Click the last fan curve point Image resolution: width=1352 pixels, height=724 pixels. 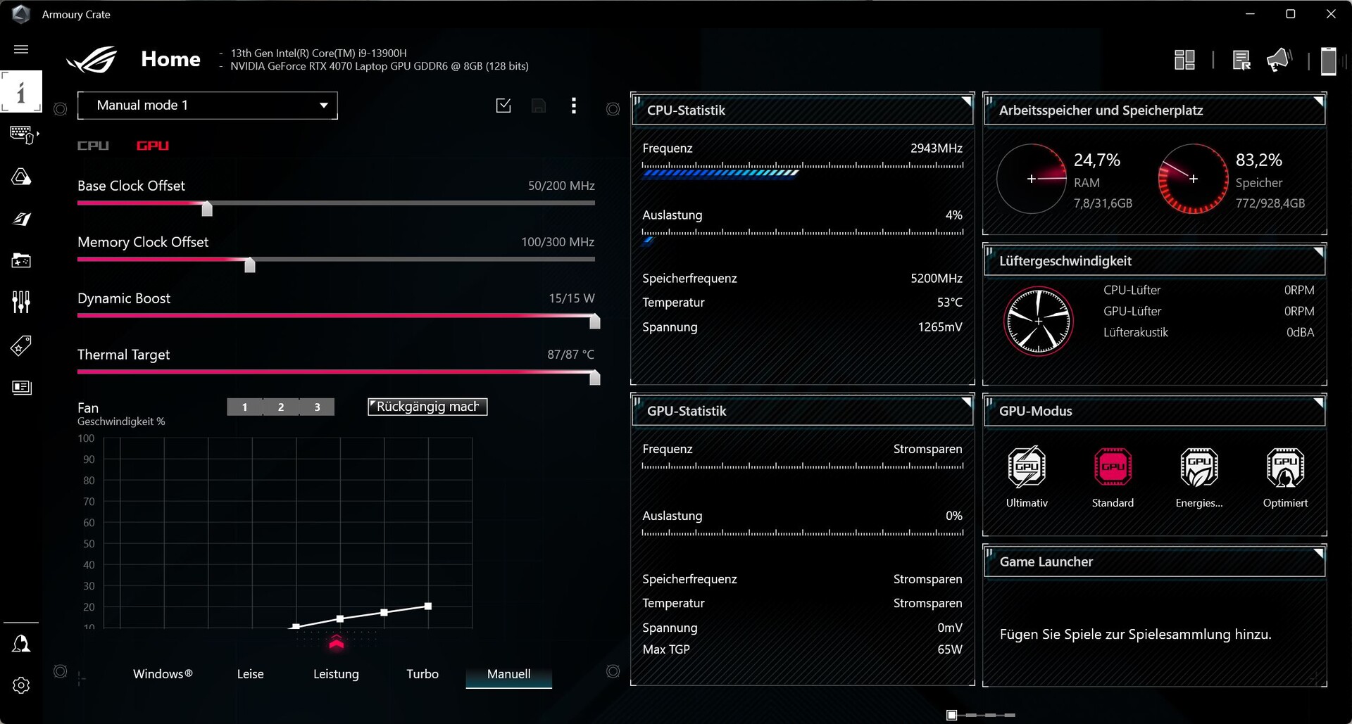pyautogui.click(x=428, y=606)
